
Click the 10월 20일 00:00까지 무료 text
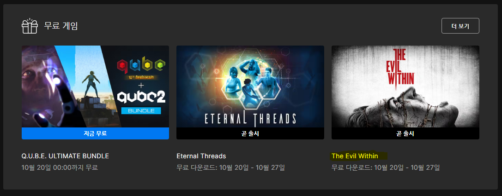point(60,167)
